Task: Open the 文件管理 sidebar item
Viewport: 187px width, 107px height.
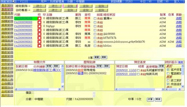Action: point(7,64)
